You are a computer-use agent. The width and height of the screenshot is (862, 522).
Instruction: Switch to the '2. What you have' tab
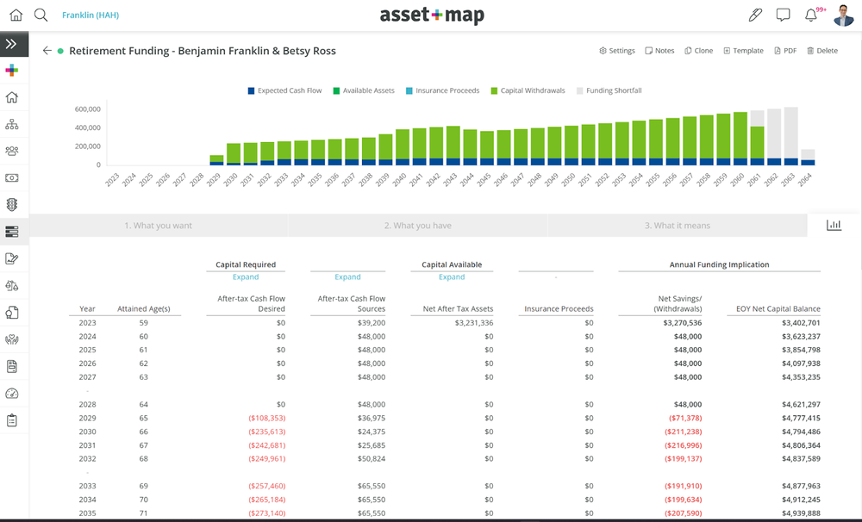pos(417,225)
